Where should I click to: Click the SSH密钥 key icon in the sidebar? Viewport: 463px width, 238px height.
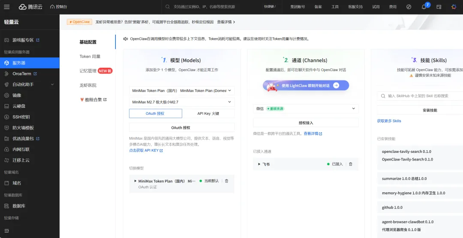coord(6,117)
